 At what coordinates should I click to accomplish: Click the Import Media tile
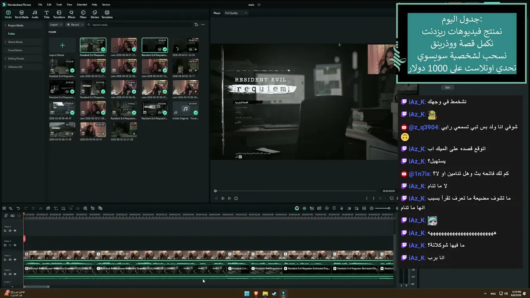coord(62,46)
